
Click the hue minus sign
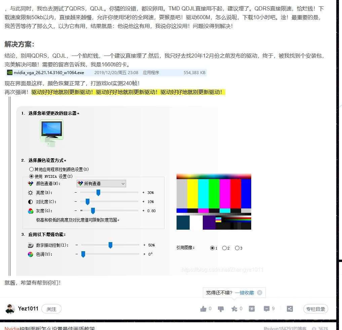click(77, 254)
